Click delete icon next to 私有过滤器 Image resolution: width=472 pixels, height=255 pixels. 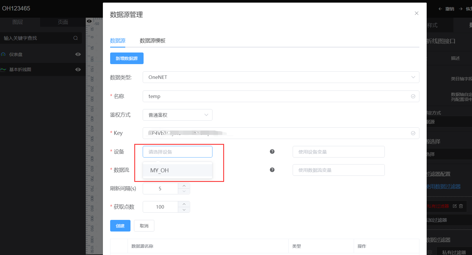(x=461, y=206)
